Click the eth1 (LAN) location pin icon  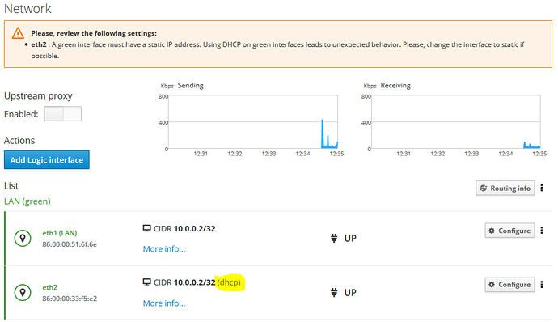point(23,238)
